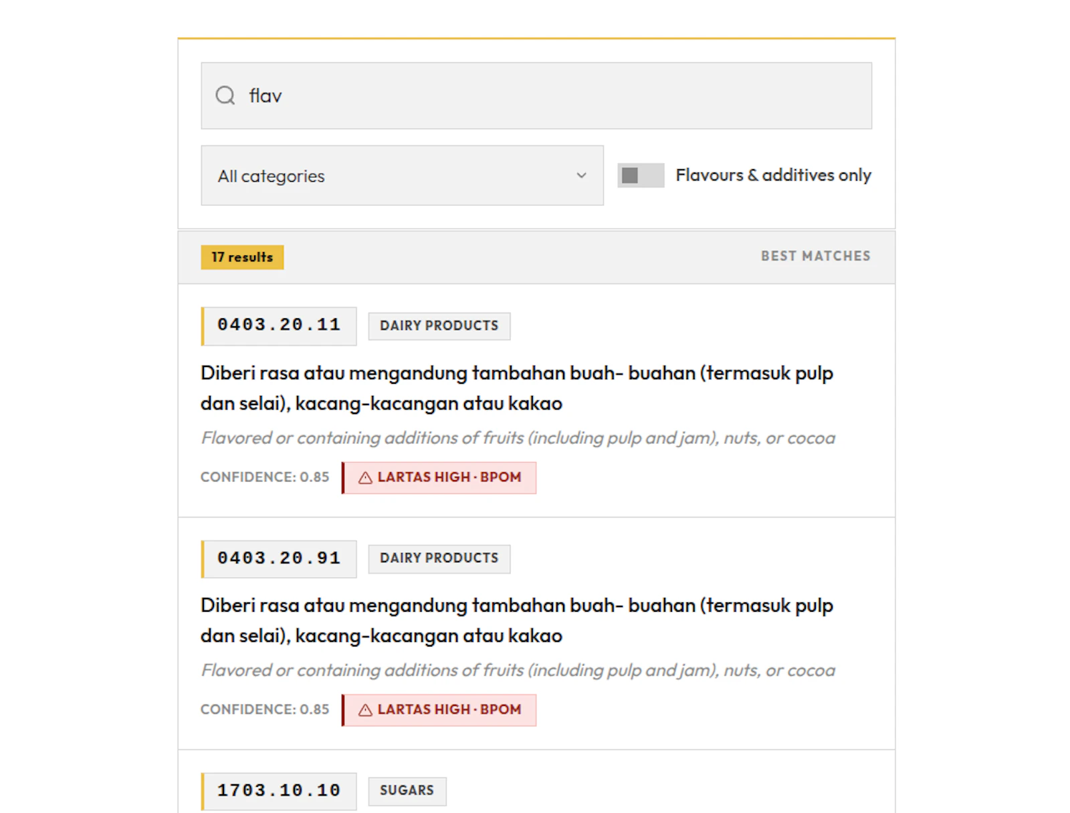Click the BEST MATCHES sort label
The height and width of the screenshot is (813, 1070).
[x=816, y=256]
